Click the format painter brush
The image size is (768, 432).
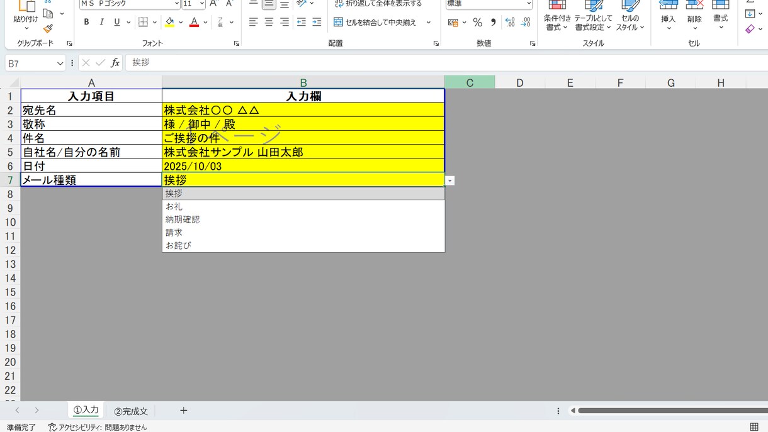pyautogui.click(x=48, y=29)
